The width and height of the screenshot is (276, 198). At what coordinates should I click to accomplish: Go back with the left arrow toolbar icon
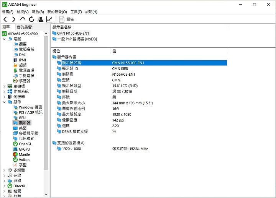point(5,19)
